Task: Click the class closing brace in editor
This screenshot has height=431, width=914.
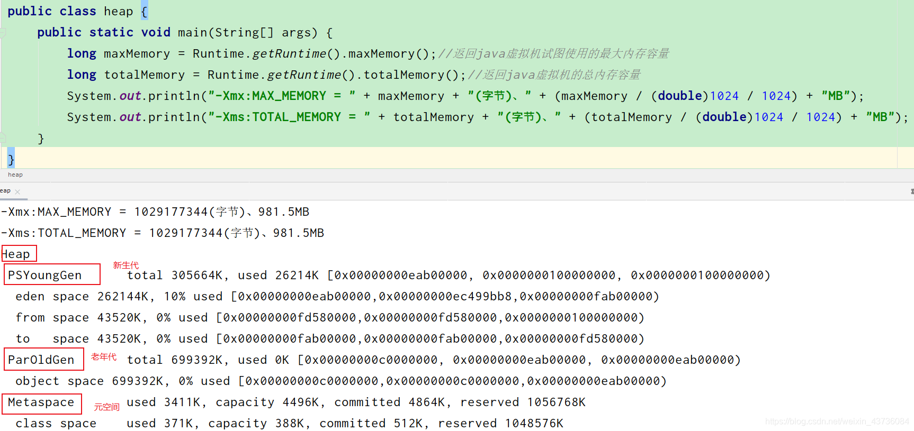Action: [11, 160]
